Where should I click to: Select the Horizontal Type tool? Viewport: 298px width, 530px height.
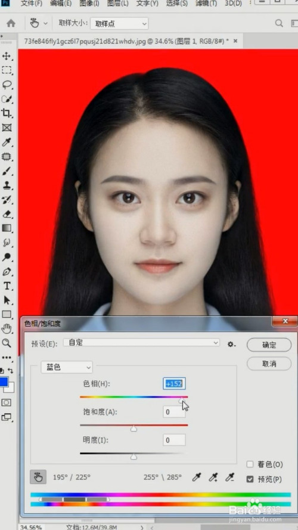coord(7,286)
